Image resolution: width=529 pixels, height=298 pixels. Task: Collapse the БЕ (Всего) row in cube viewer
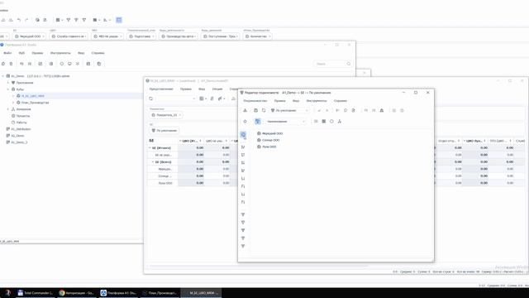coord(153,162)
